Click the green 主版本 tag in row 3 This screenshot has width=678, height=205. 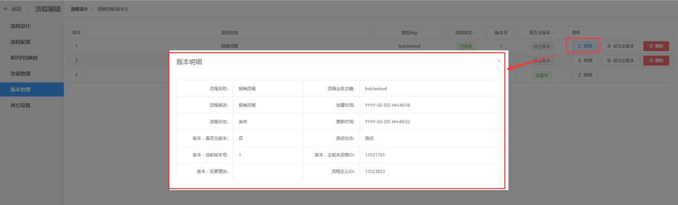point(541,75)
